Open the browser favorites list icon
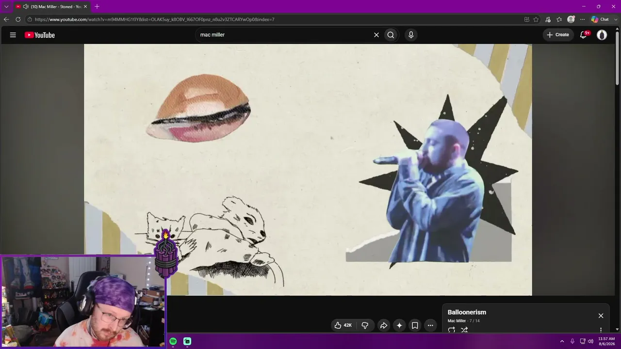The height and width of the screenshot is (349, 621). pyautogui.click(x=559, y=19)
